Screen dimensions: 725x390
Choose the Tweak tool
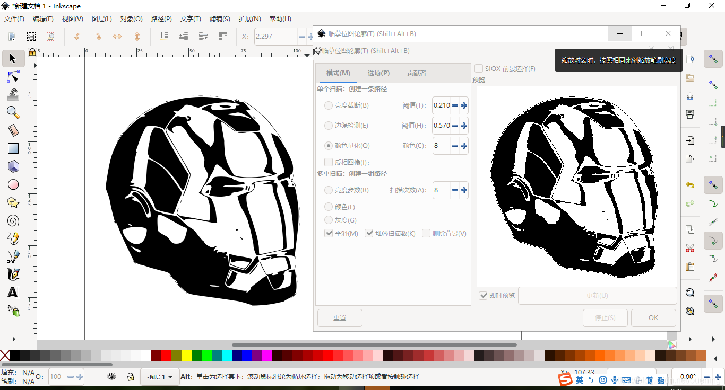click(13, 94)
